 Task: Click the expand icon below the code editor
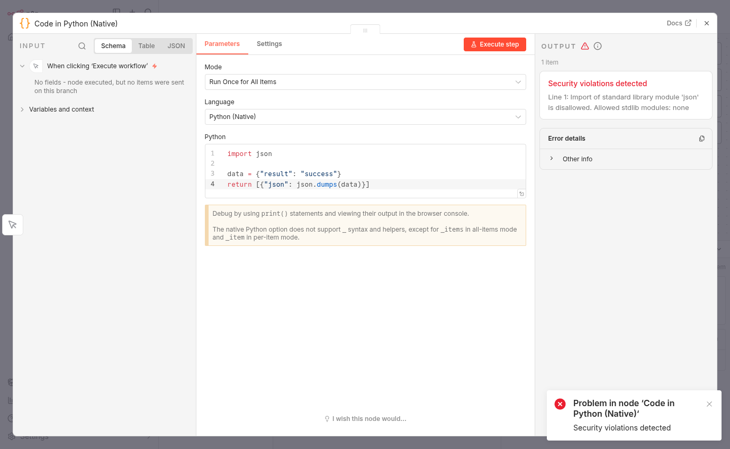click(x=521, y=193)
